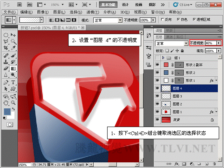Switch to the 设计 workspace
The image size is (224, 168).
[125, 5]
